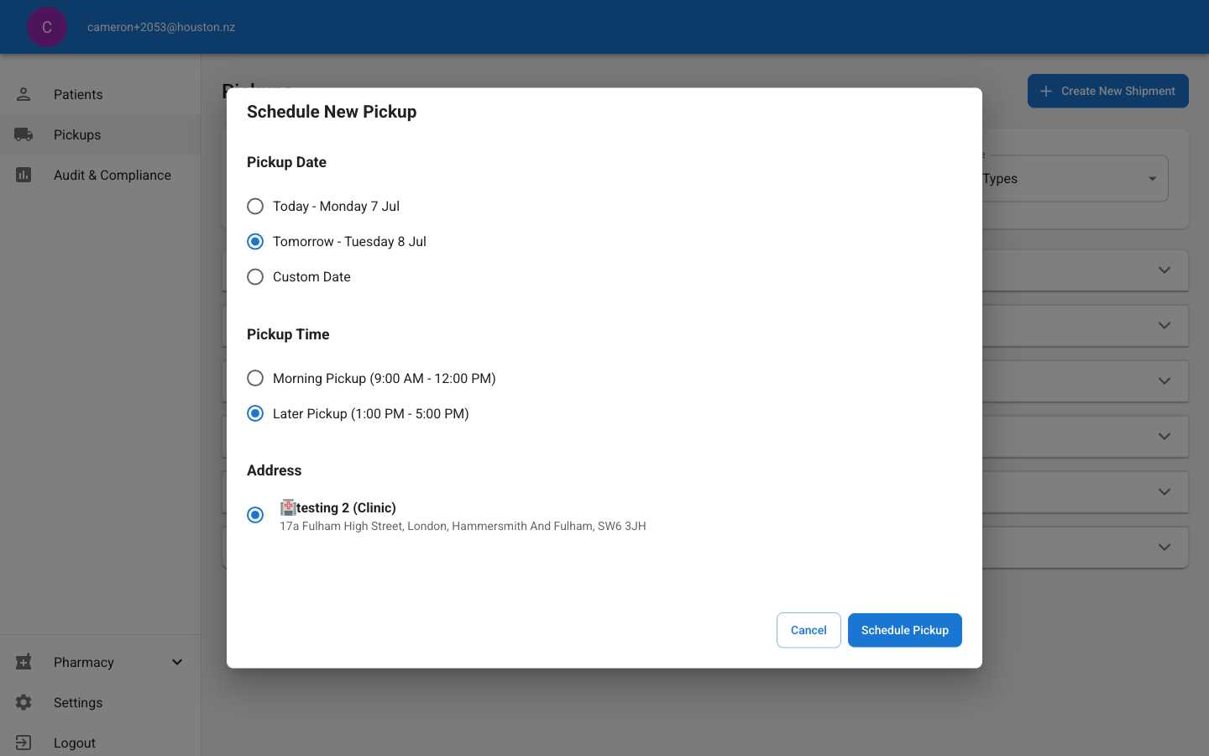Click the Create New Shipment button
This screenshot has width=1209, height=756.
coord(1108,91)
